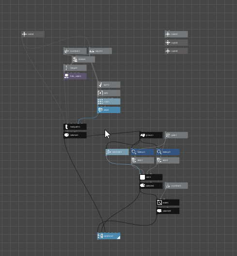The height and width of the screenshot is (256, 237).
Task: Select the group1 node
Action: tap(151, 135)
